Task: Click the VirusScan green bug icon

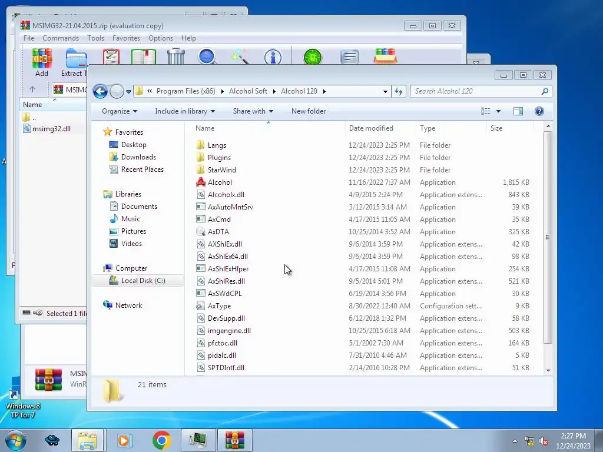Action: point(313,57)
